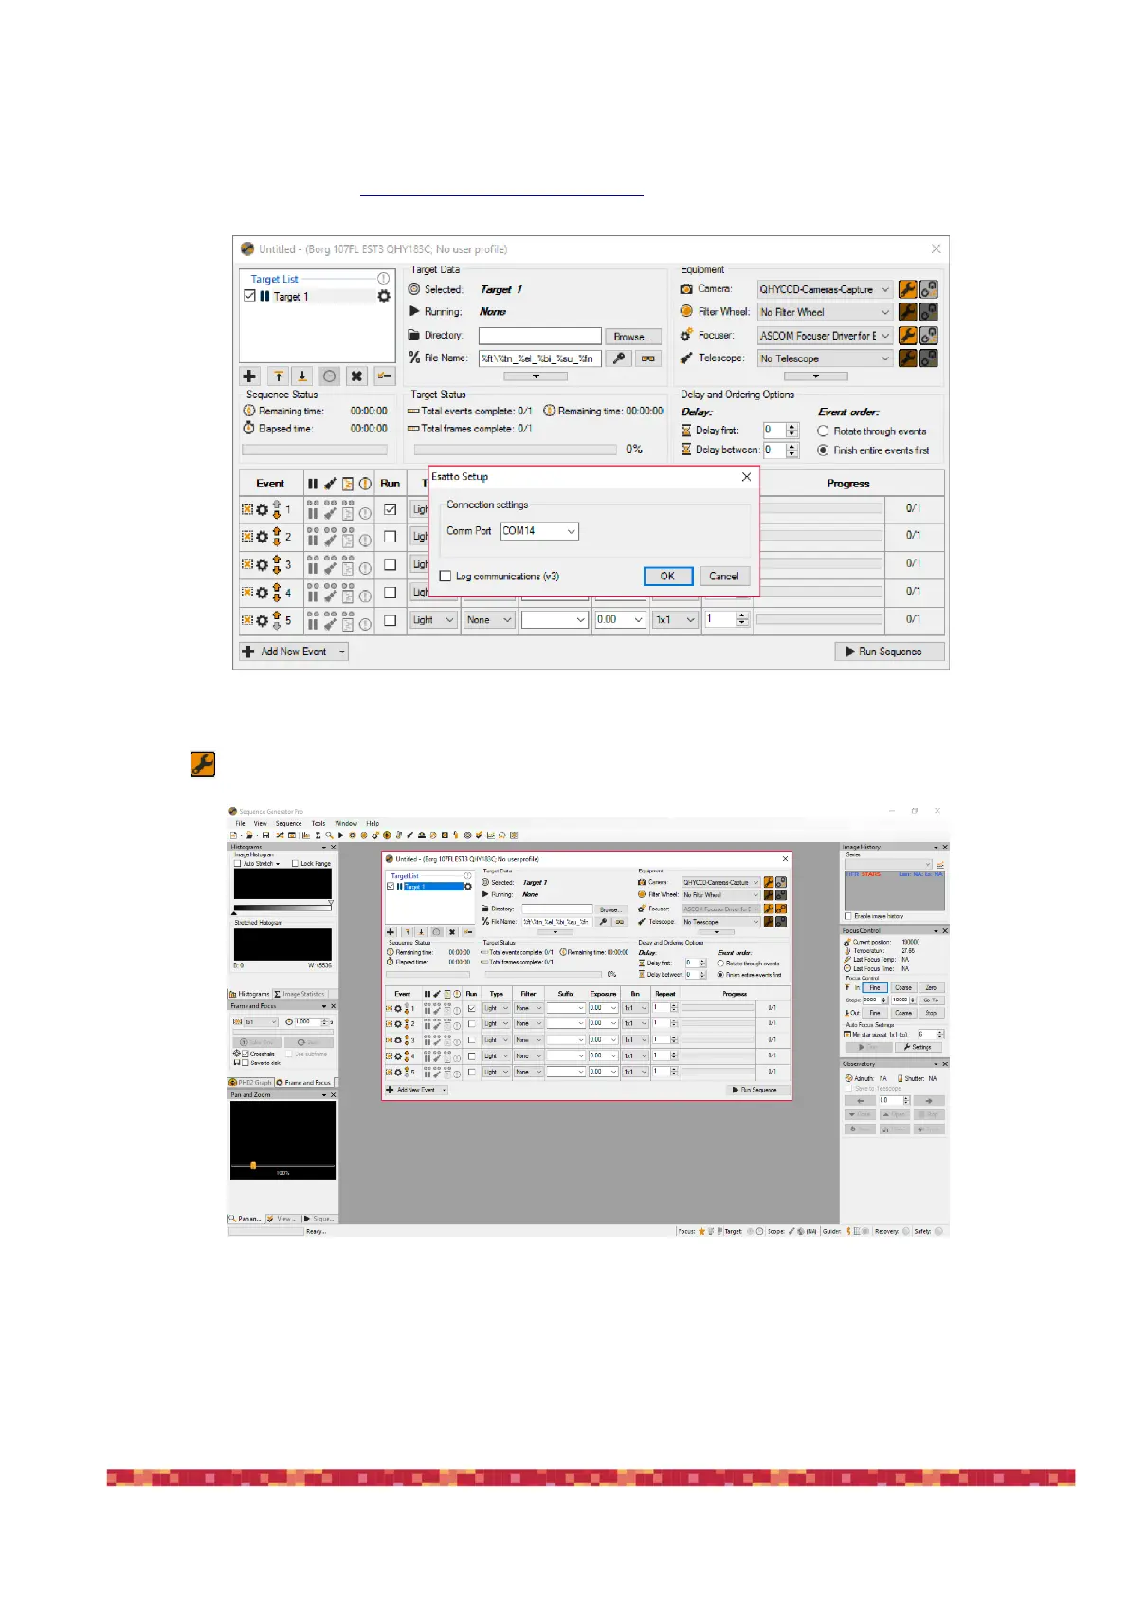The height and width of the screenshot is (1597, 1128).
Task: Toggle Run checkbox for event 1, Esatto Setup screenshot
Action: pyautogui.click(x=390, y=509)
